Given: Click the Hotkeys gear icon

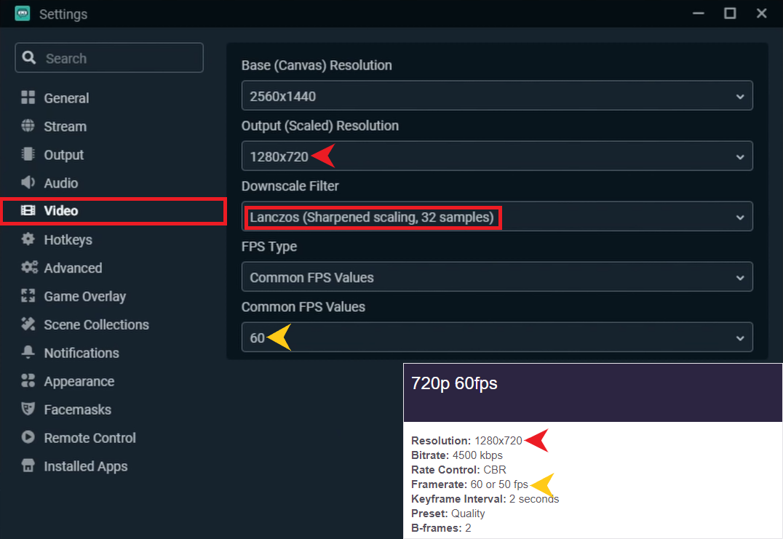Looking at the screenshot, I should pyautogui.click(x=28, y=239).
